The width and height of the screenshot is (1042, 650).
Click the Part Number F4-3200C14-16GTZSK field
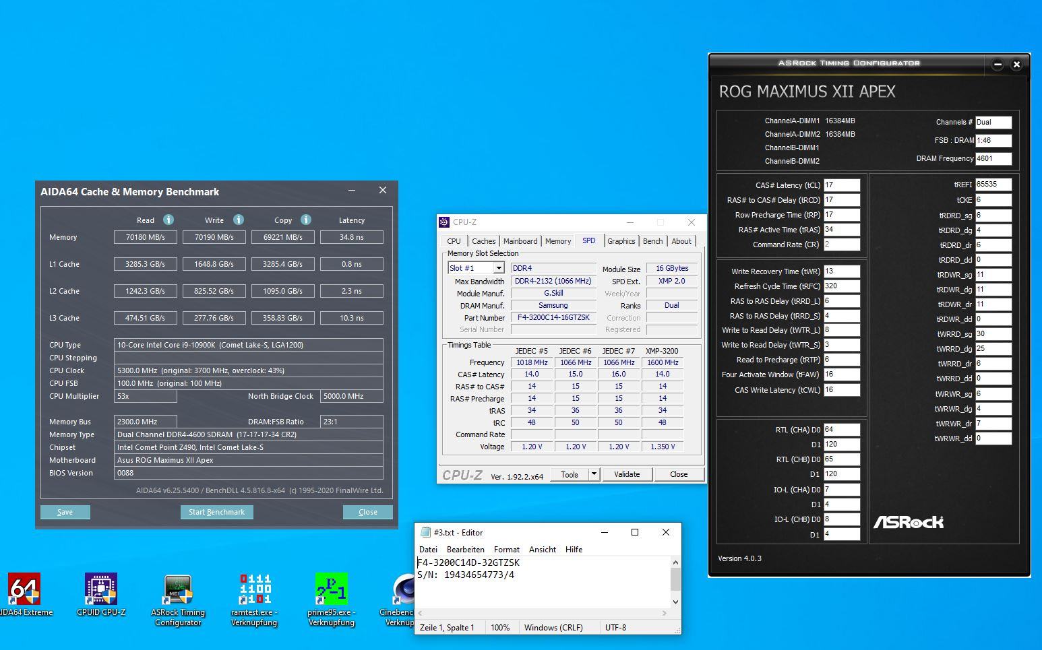click(553, 317)
